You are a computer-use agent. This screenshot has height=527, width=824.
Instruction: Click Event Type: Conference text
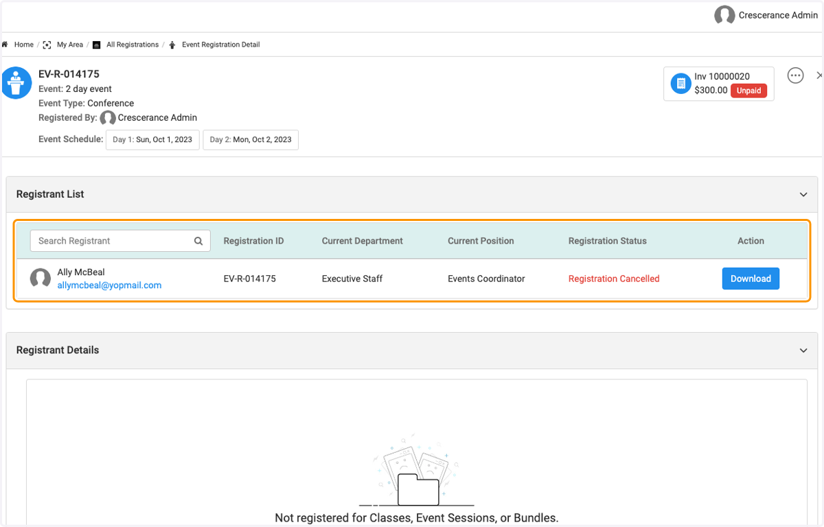87,104
